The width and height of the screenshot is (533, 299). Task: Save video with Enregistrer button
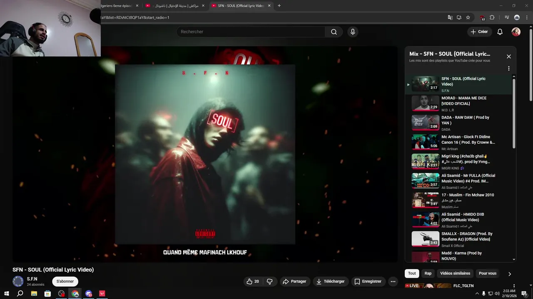[x=368, y=282]
